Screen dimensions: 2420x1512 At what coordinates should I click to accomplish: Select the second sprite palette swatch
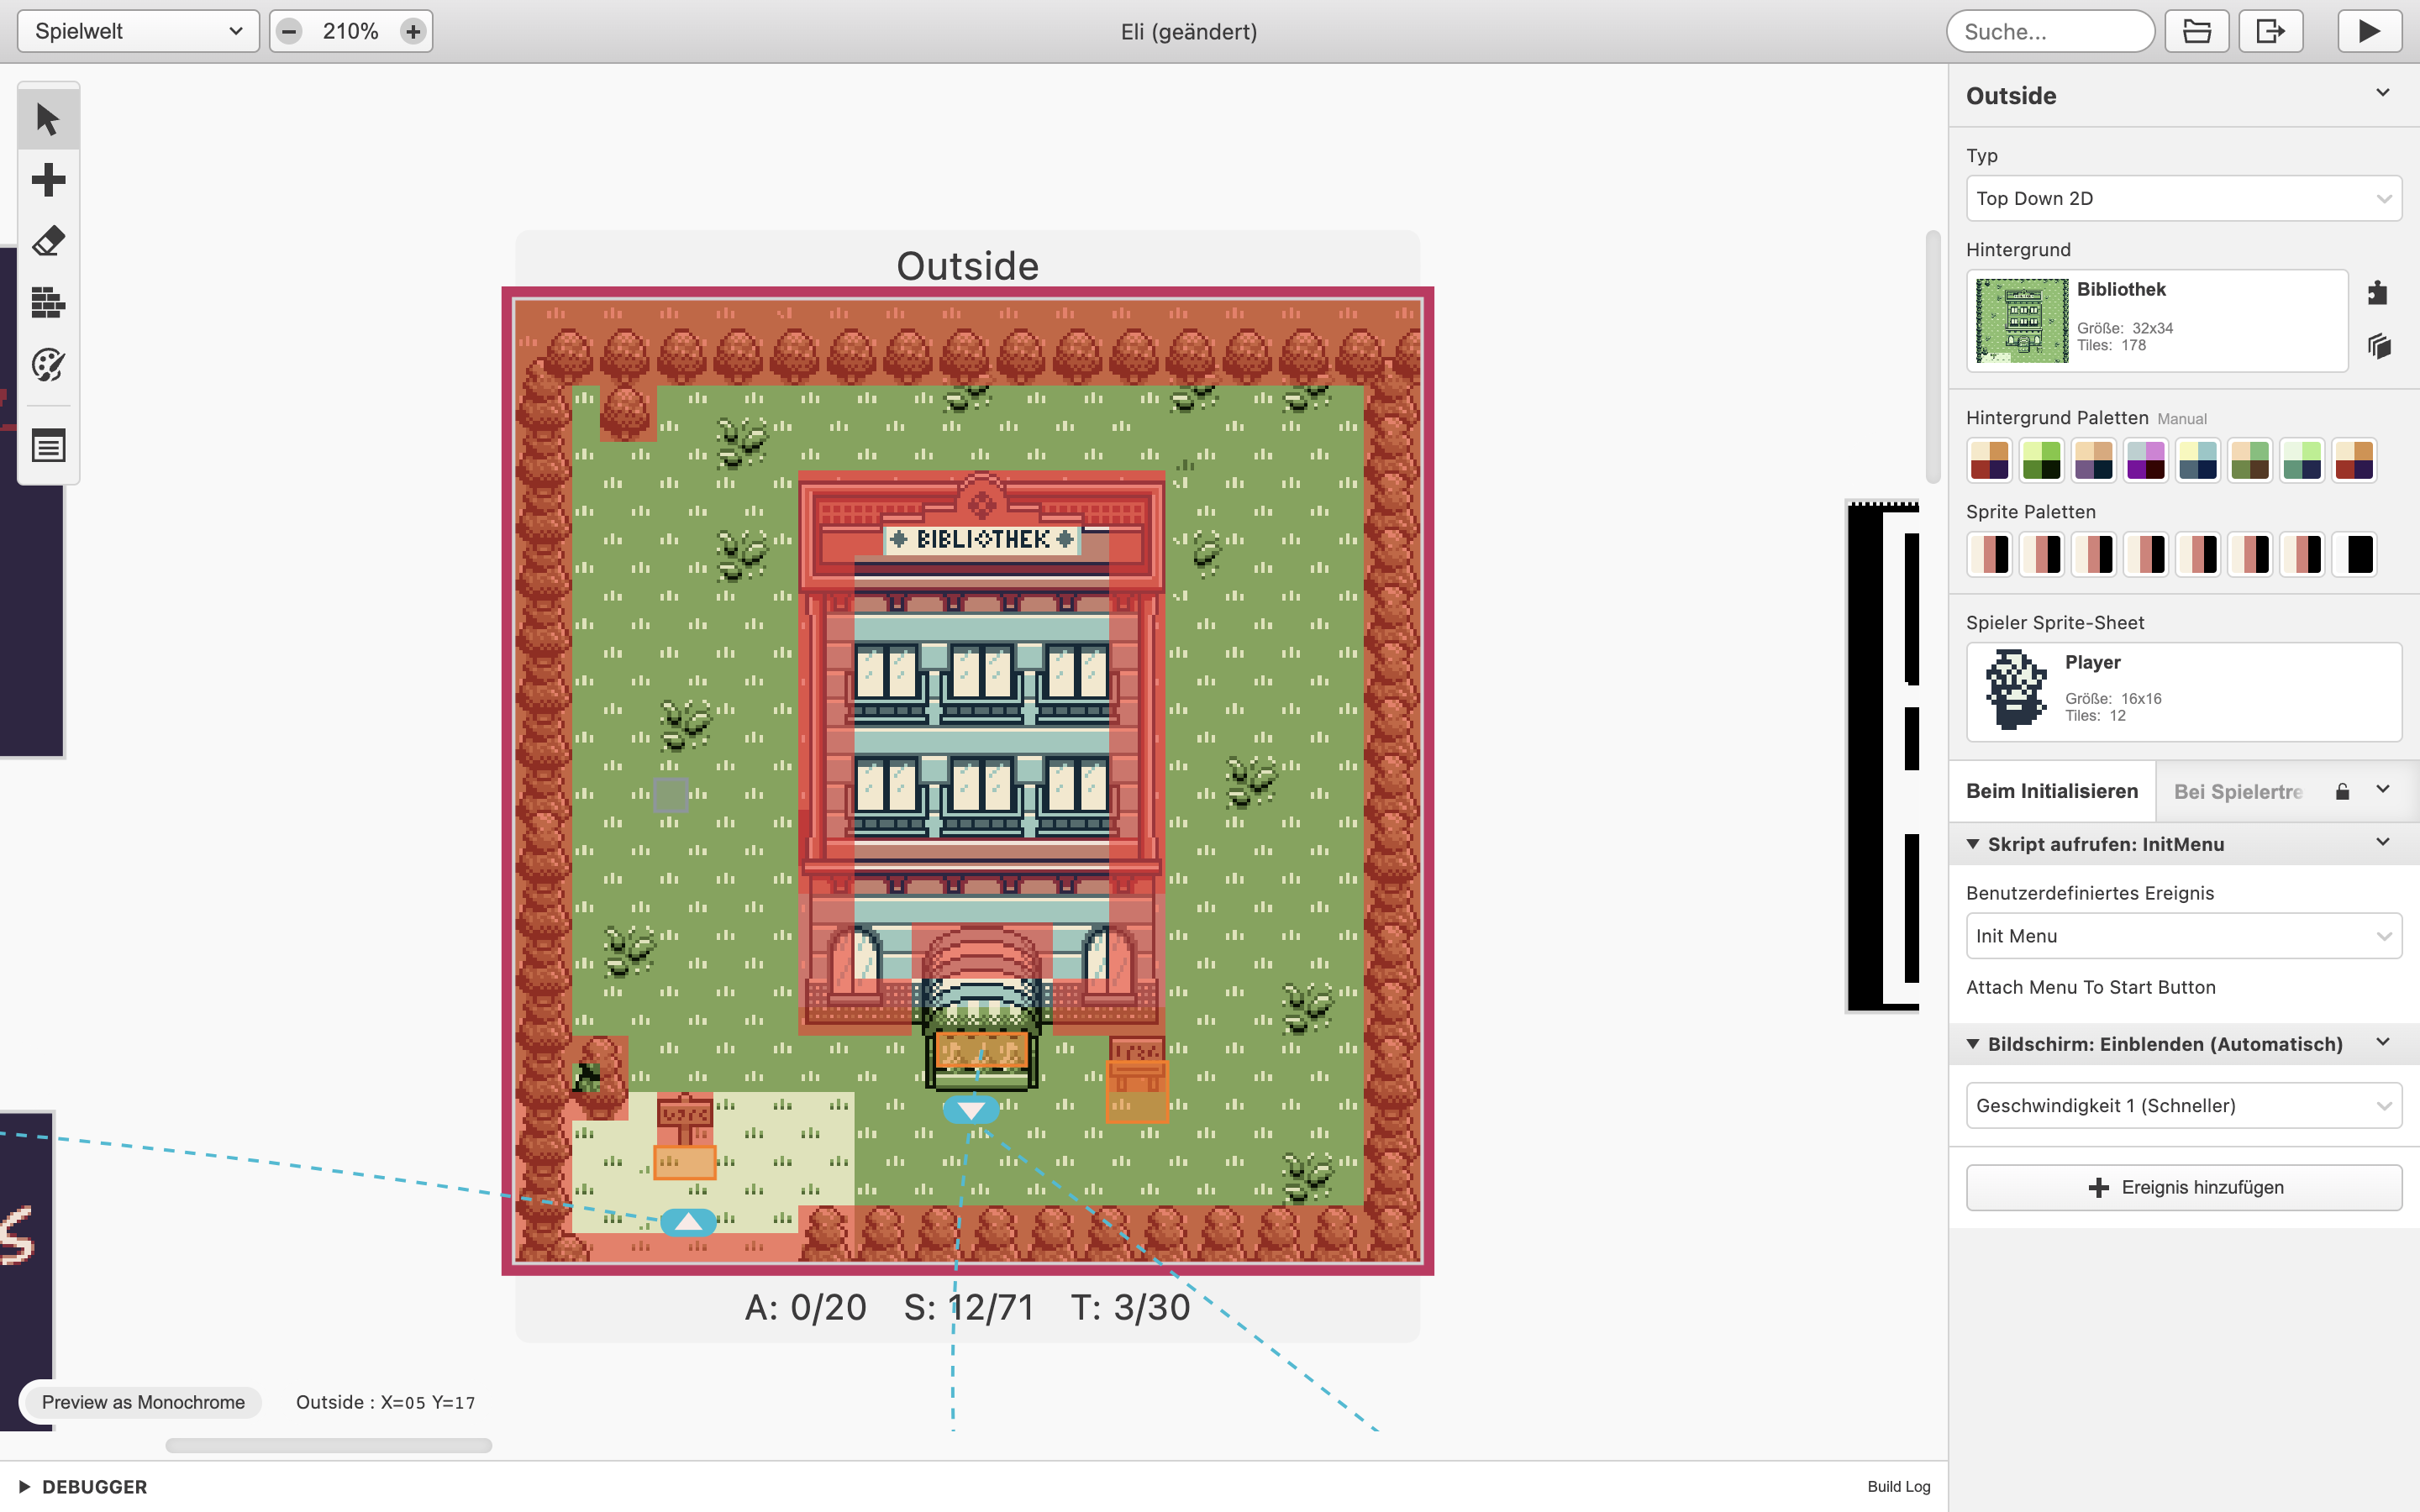point(2041,554)
